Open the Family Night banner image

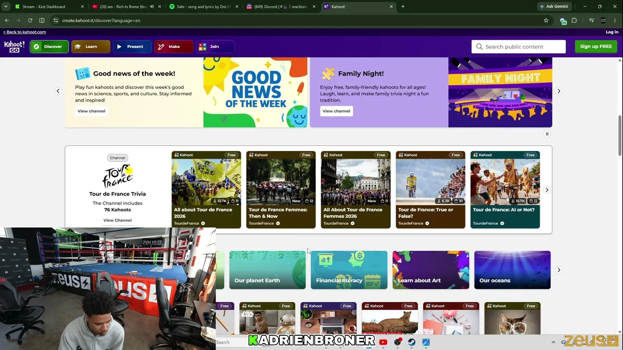click(x=500, y=92)
